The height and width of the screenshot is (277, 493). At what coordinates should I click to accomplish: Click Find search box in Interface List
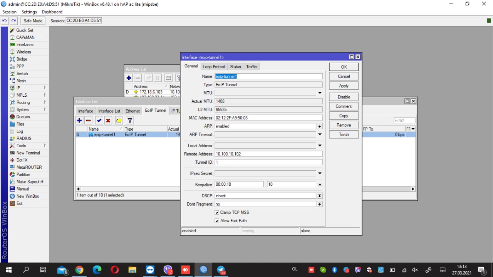tap(404, 120)
